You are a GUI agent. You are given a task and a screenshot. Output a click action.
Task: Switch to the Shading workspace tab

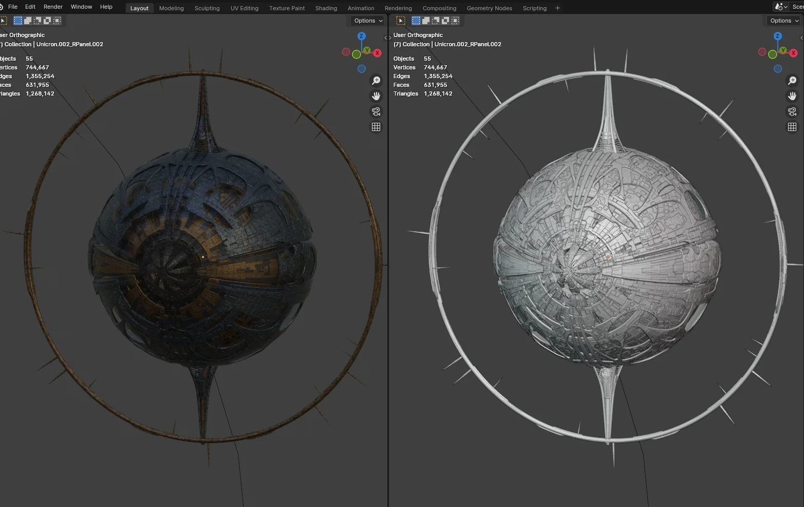point(326,8)
